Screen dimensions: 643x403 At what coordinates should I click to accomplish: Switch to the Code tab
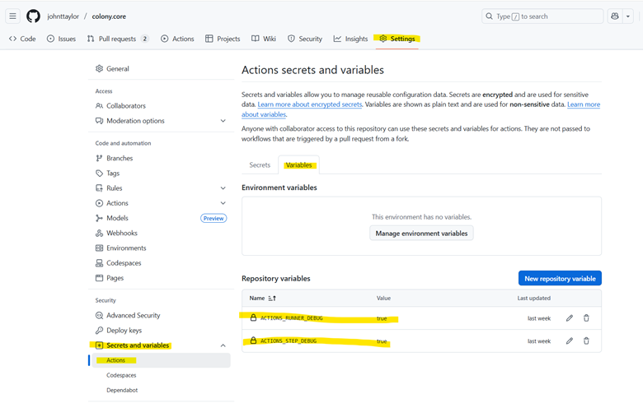[x=22, y=39]
